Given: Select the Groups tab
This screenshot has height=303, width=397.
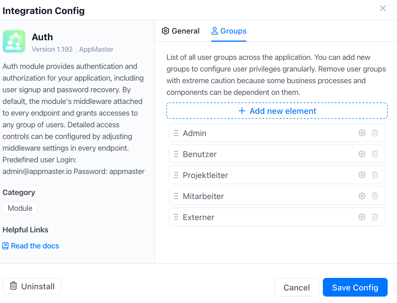Looking at the screenshot, I should point(229,31).
